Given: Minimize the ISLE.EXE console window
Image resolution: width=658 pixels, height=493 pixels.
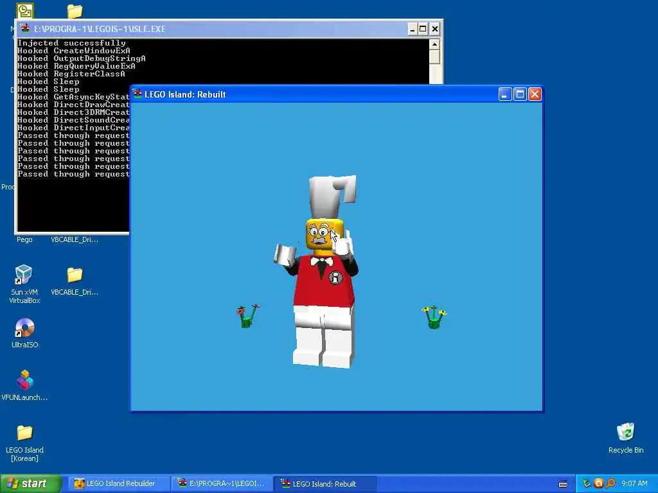Looking at the screenshot, I should pyautogui.click(x=413, y=29).
